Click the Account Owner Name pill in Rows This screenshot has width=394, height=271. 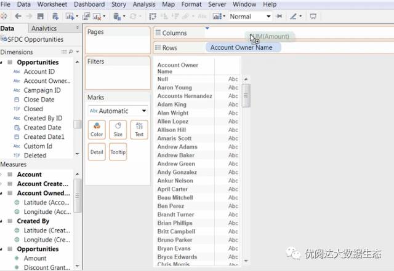243,47
